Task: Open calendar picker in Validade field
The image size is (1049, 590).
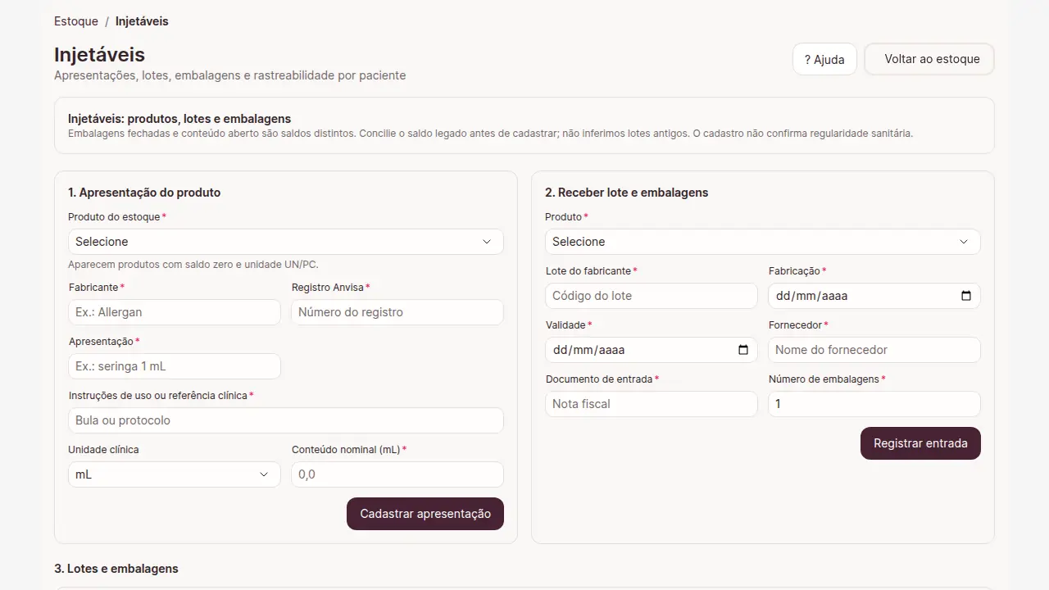Action: click(743, 350)
